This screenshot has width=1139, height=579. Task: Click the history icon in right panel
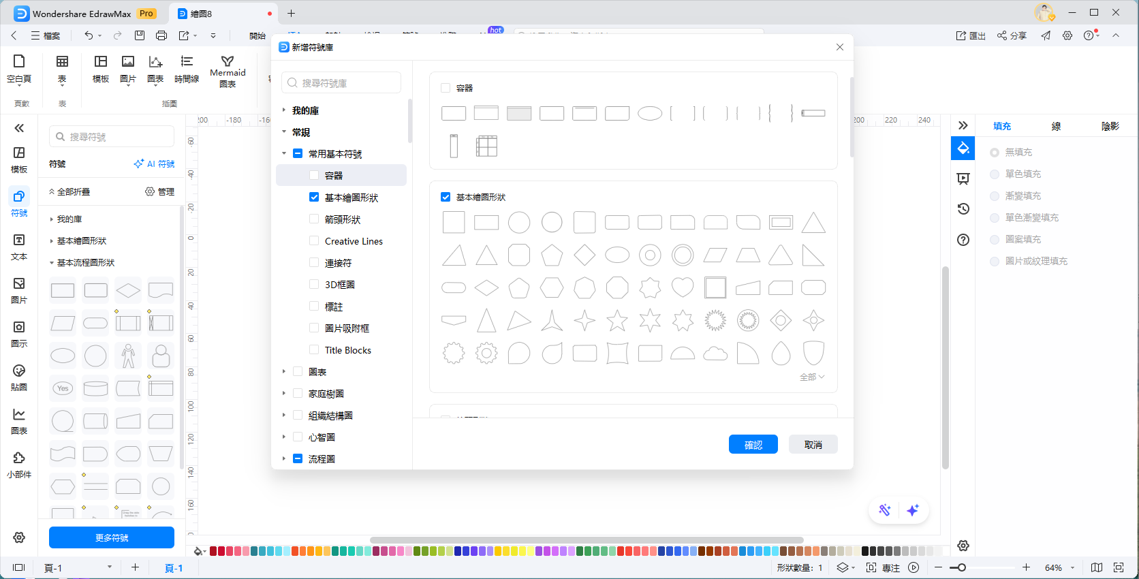[963, 209]
